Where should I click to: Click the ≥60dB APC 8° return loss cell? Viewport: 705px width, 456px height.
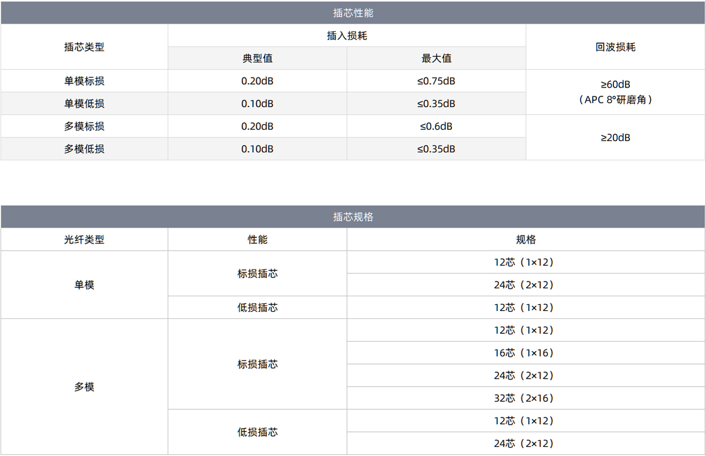[615, 92]
